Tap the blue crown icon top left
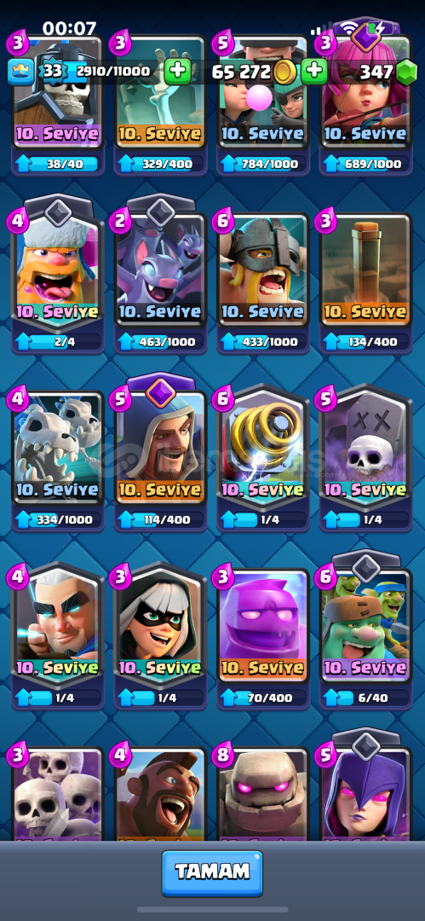Screen dimensions: 425x921 click(x=19, y=72)
